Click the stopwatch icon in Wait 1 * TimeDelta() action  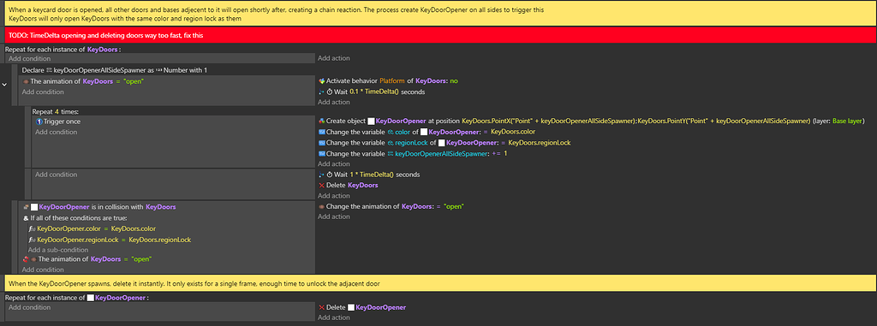[330, 175]
